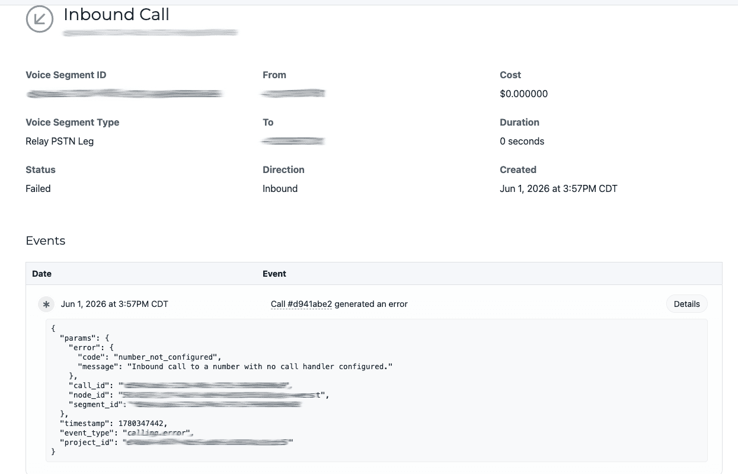The image size is (738, 474).
Task: Click the redacted From number
Action: tap(293, 94)
